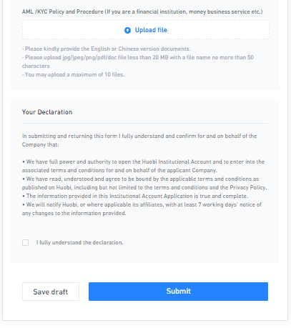Click the 'In submitting and returning this form' paragraph
Viewport: 291px width, 328px height.
[139, 140]
